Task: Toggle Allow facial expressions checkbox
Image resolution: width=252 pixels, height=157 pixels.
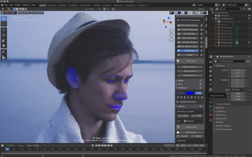Action: [178, 20]
